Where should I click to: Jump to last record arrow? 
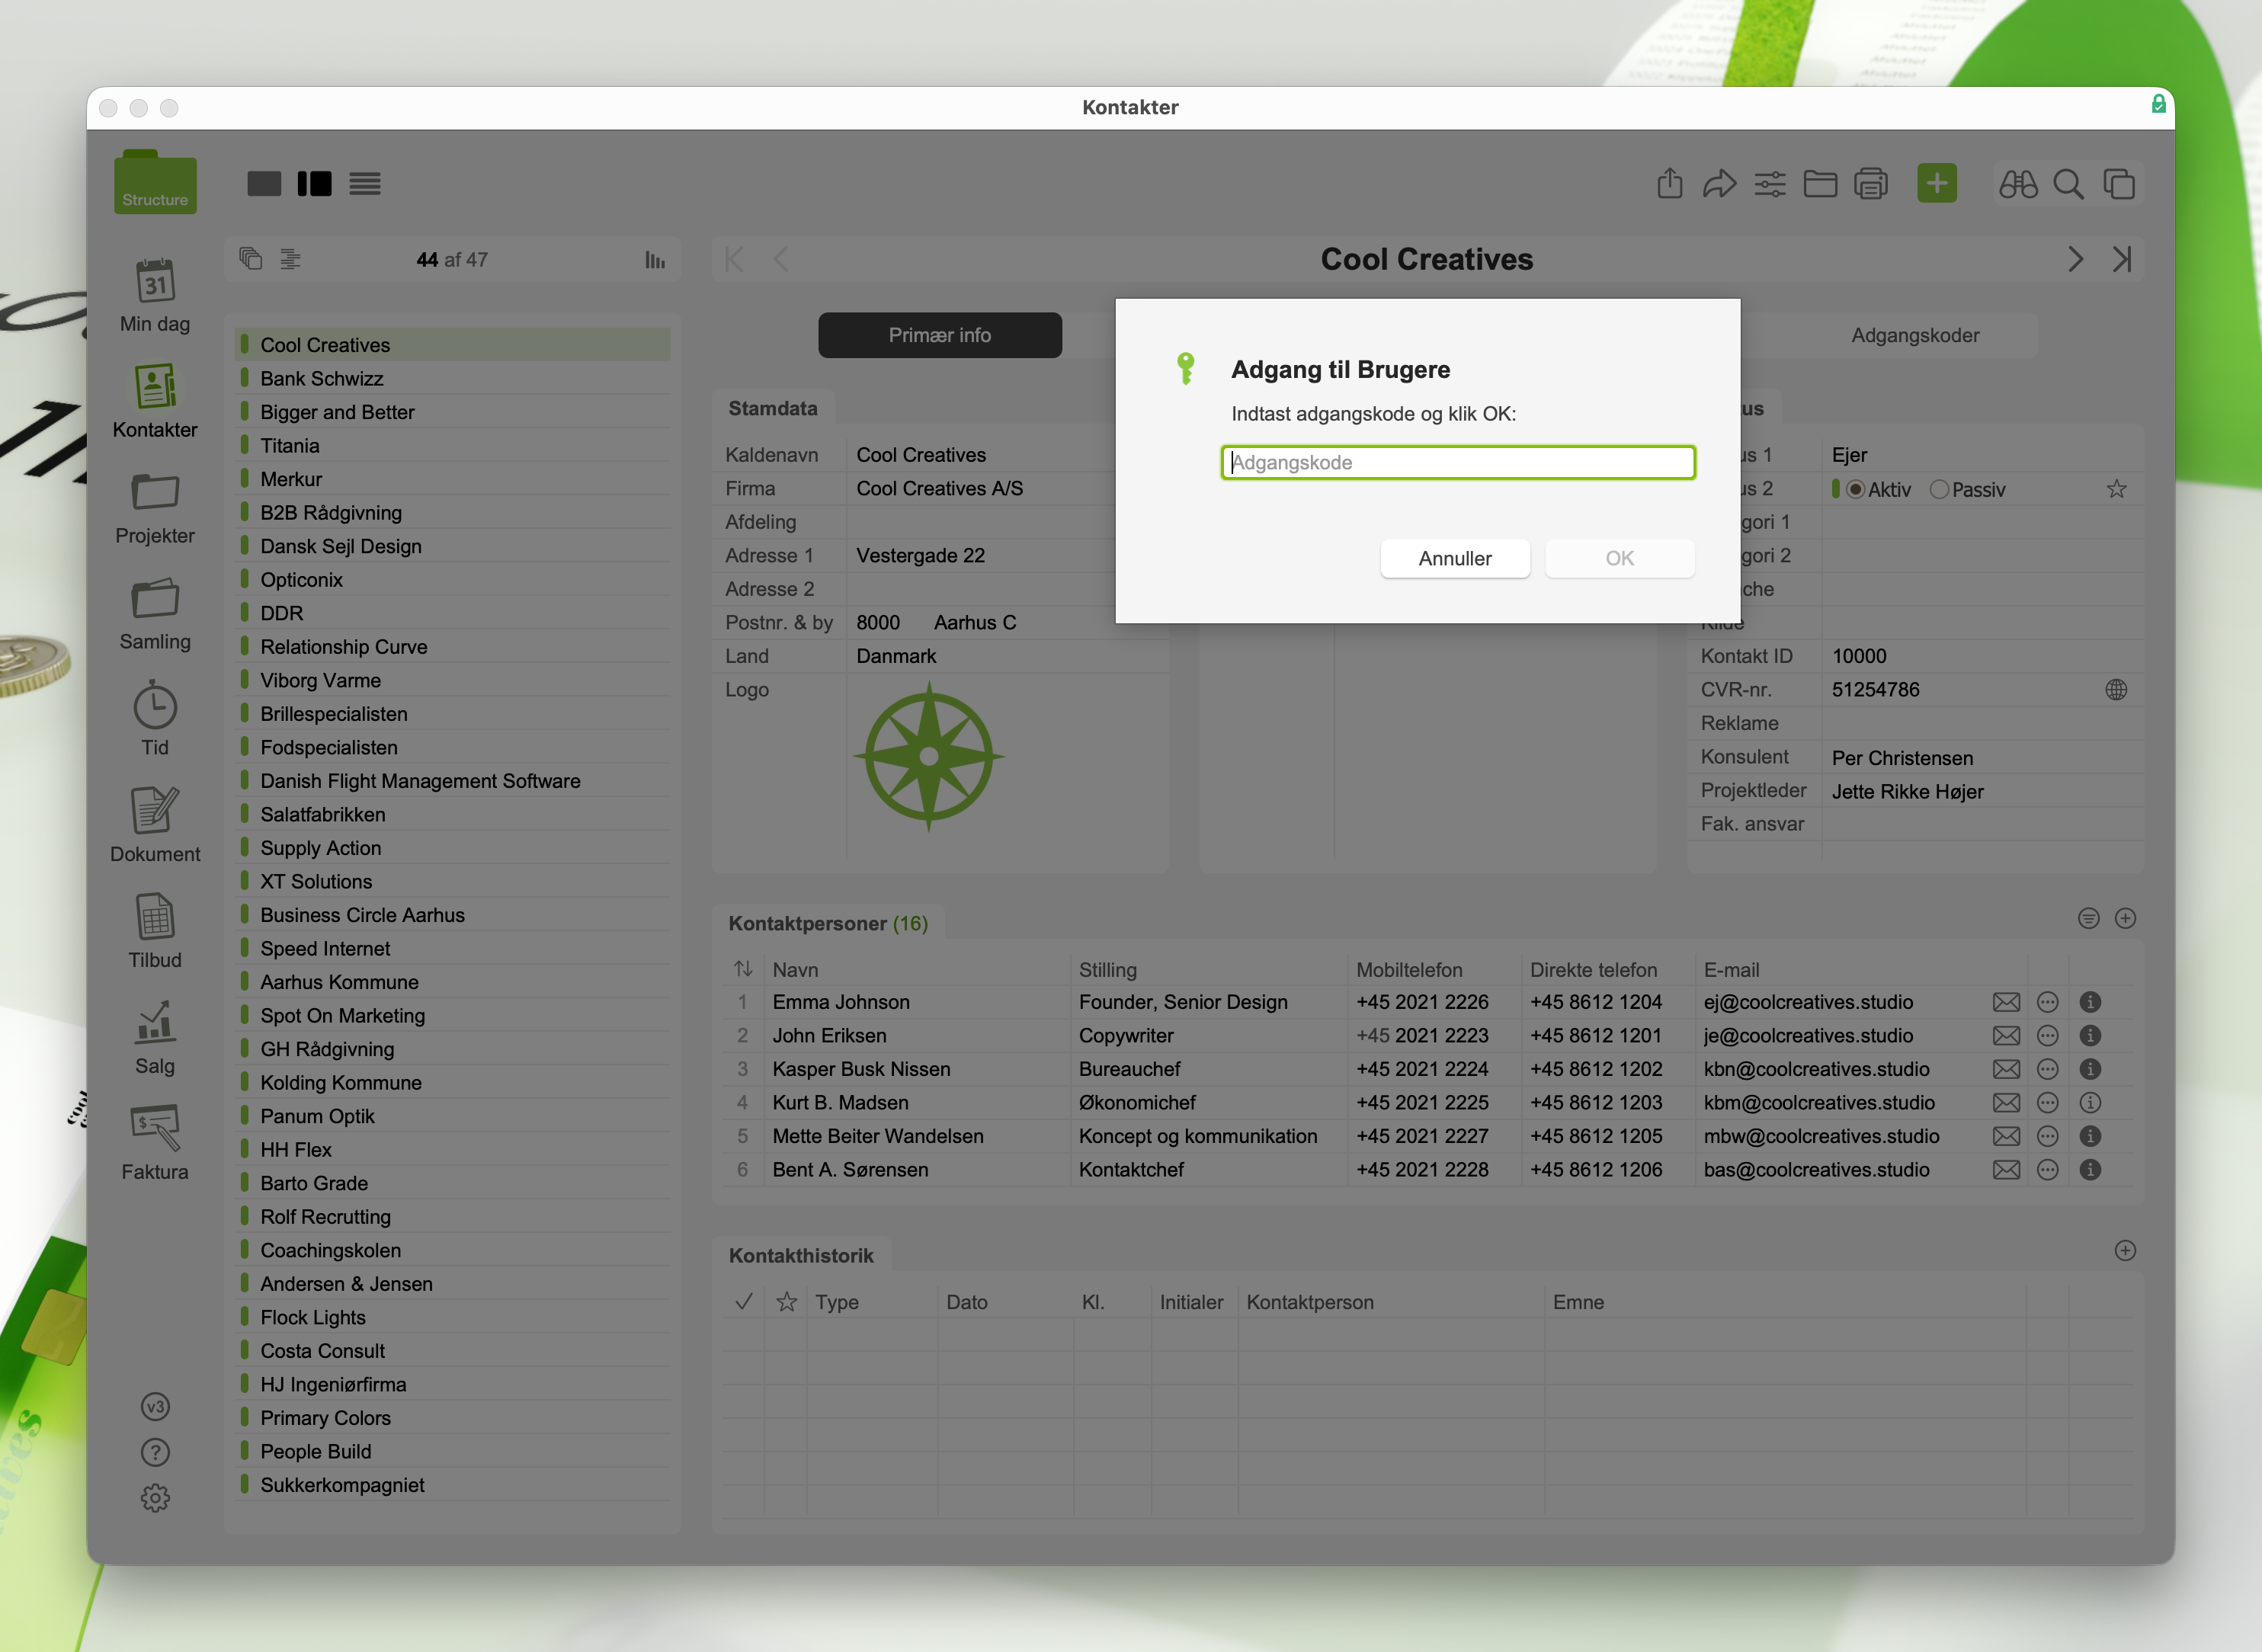tap(2121, 260)
